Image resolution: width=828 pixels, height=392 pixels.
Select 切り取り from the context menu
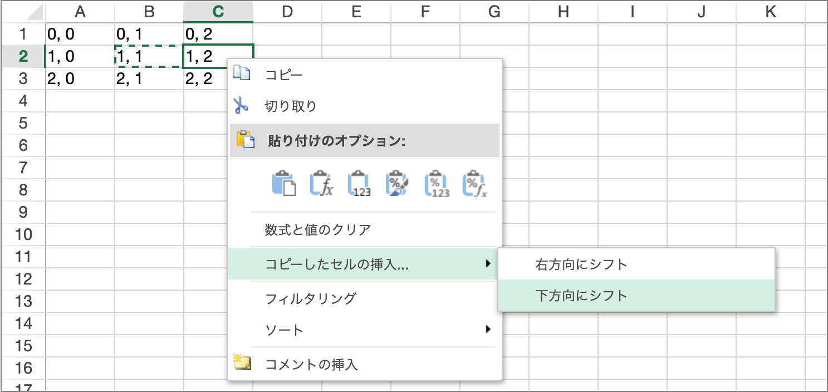pyautogui.click(x=365, y=106)
